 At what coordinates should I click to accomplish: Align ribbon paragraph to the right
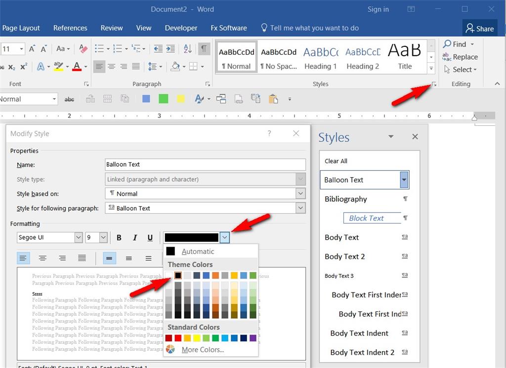124,67
